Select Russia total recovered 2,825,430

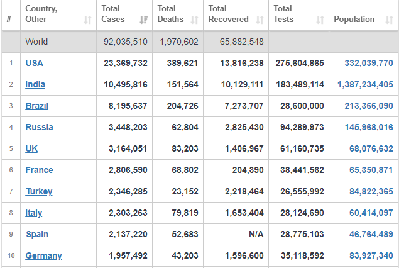tap(244, 127)
